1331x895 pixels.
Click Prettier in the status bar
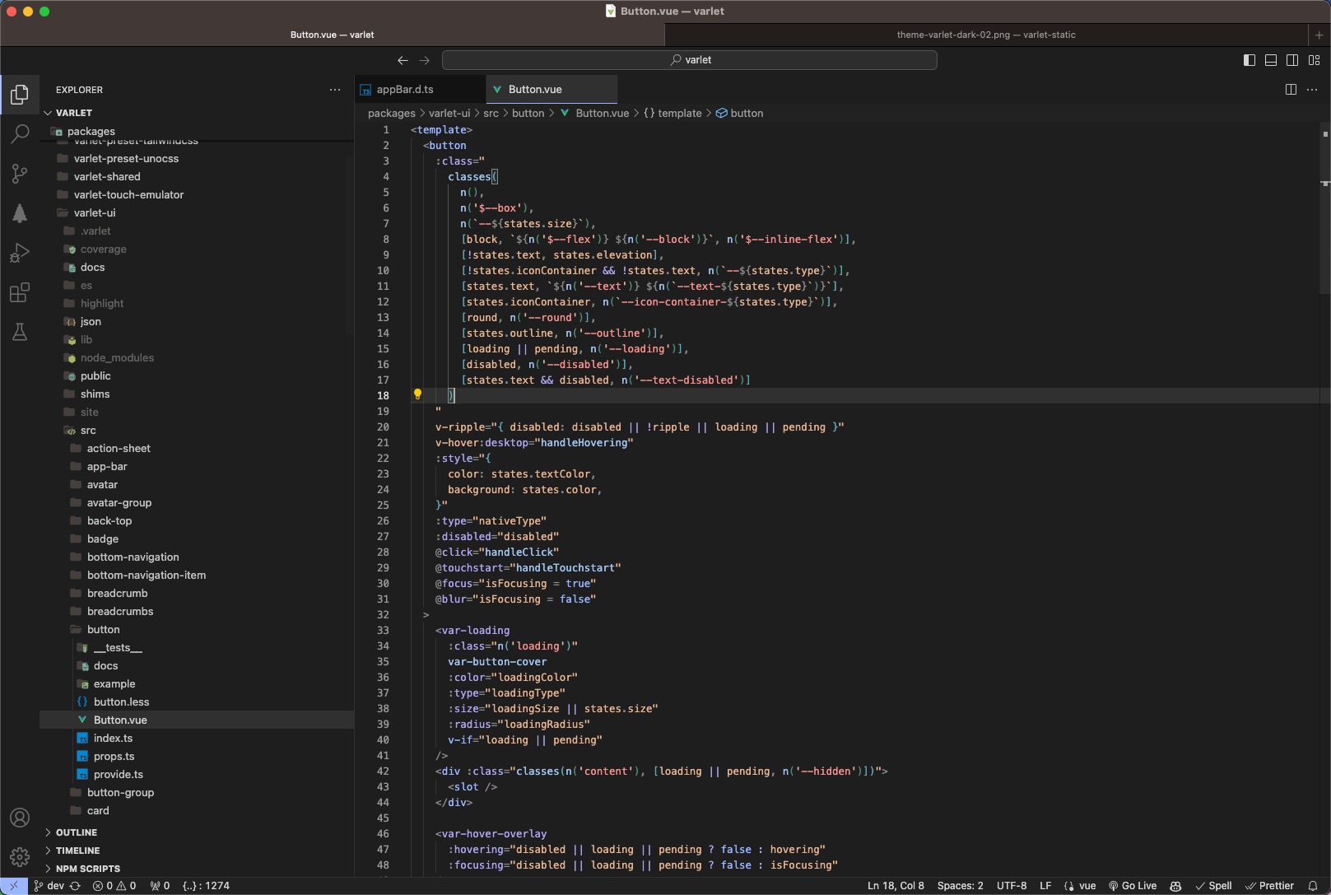point(1270,886)
